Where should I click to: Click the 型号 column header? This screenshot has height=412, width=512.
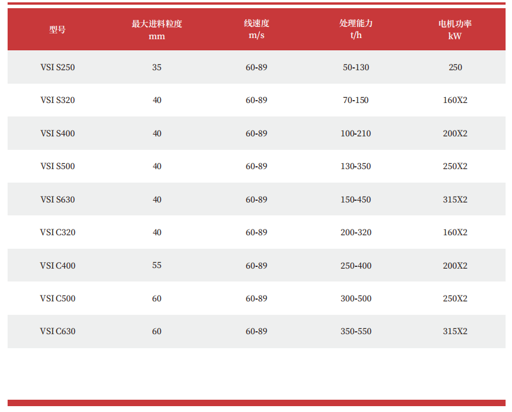click(x=57, y=29)
